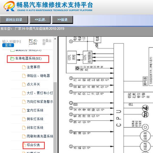Open the 注意事项 document

pyautogui.click(x=33, y=67)
